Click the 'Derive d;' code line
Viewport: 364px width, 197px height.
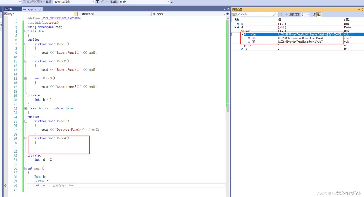42,181
